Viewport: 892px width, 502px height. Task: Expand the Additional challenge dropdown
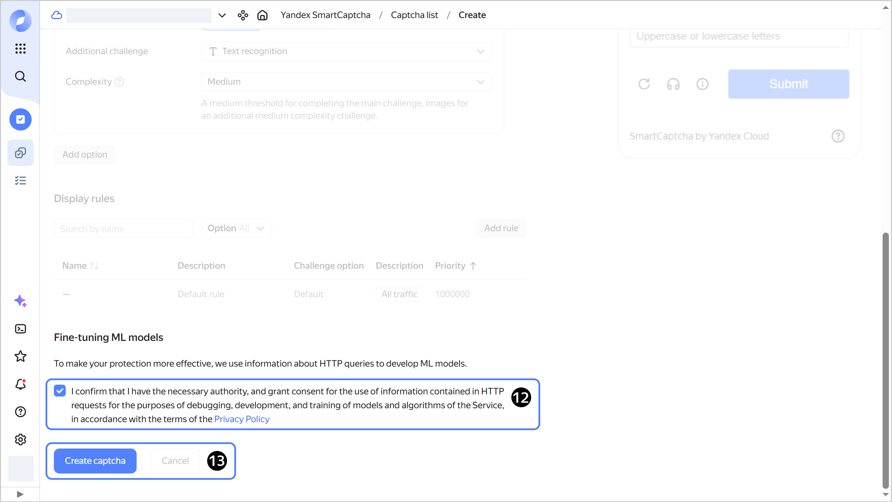point(347,51)
